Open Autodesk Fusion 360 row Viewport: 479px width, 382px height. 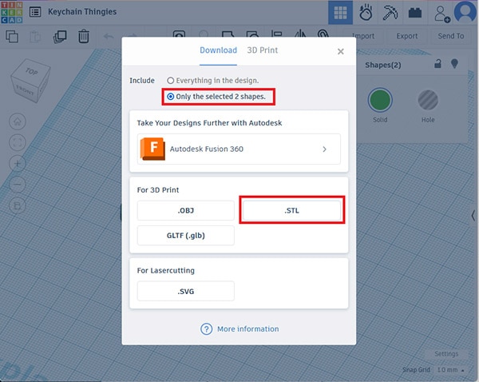point(239,149)
